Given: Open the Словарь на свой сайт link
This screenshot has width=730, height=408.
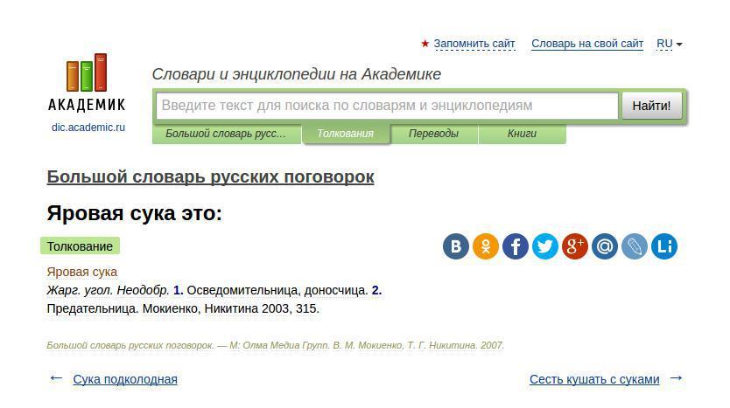Looking at the screenshot, I should pyautogui.click(x=587, y=44).
